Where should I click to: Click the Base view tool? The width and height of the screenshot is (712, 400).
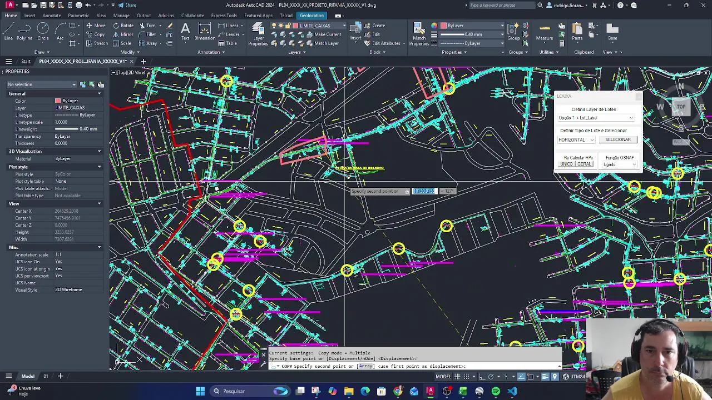(x=612, y=32)
